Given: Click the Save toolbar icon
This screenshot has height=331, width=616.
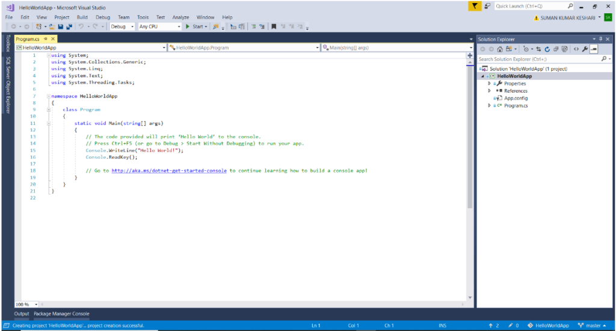Looking at the screenshot, I should pyautogui.click(x=61, y=26).
